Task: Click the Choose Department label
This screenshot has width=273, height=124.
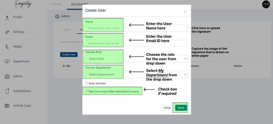Action: tap(98, 68)
